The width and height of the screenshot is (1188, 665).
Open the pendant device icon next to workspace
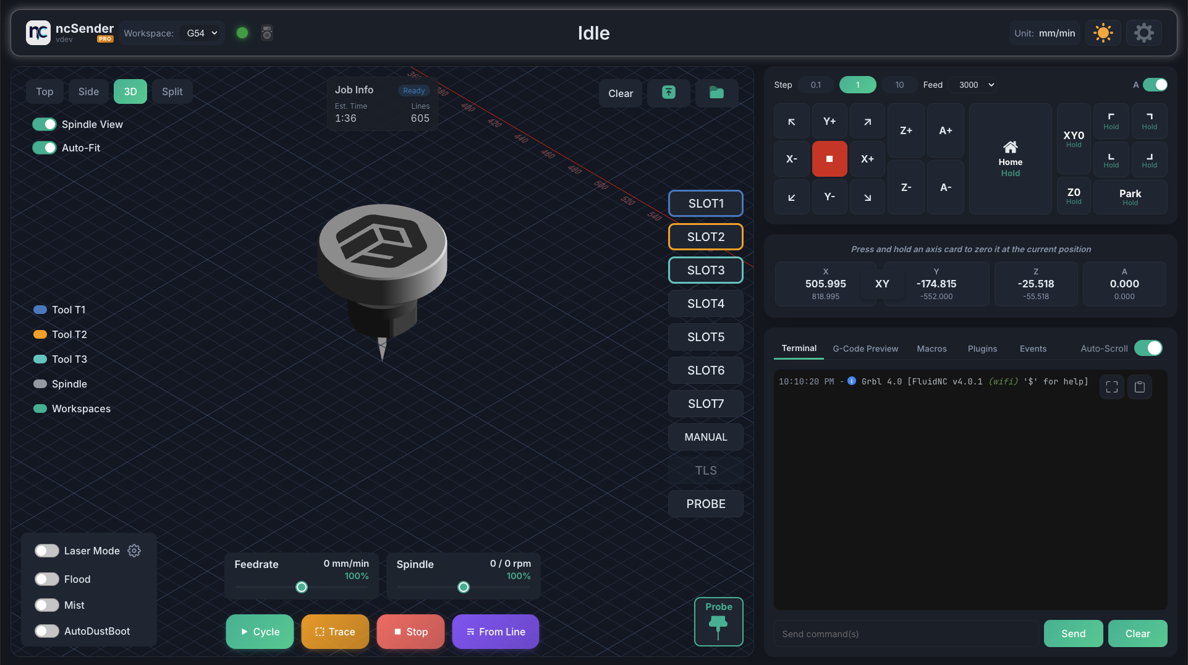267,33
